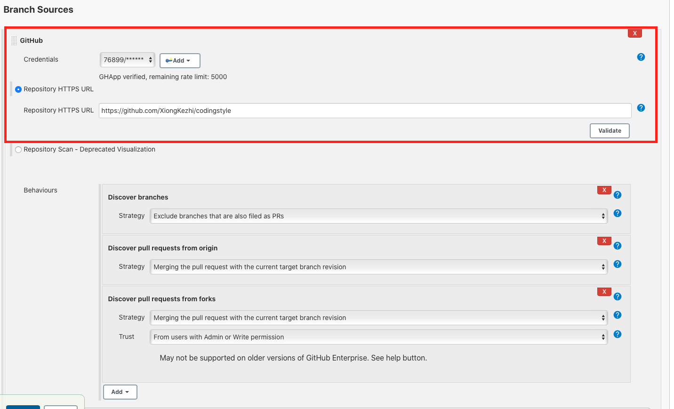The width and height of the screenshot is (674, 409).
Task: Remove the Discover pull requests from origin behavior
Action: point(604,241)
